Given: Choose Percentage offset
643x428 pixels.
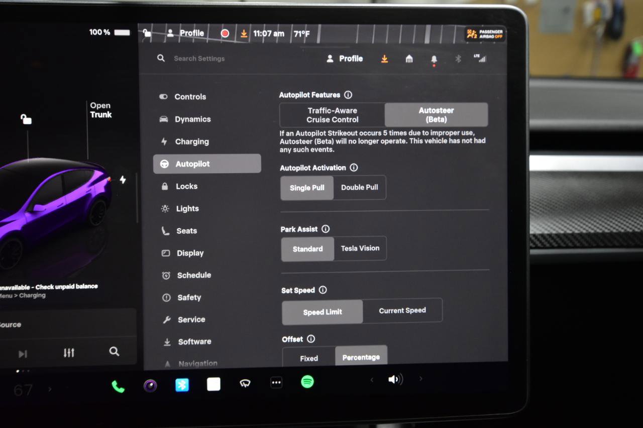Looking at the screenshot, I should pyautogui.click(x=361, y=357).
